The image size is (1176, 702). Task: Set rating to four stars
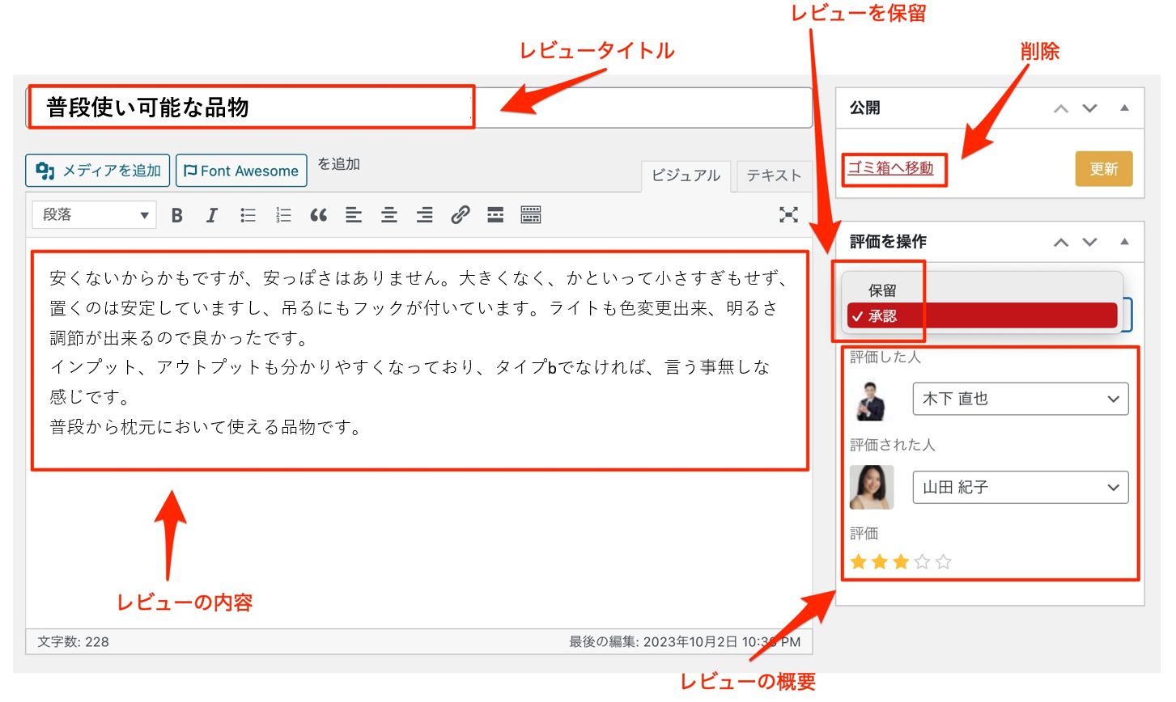point(923,561)
